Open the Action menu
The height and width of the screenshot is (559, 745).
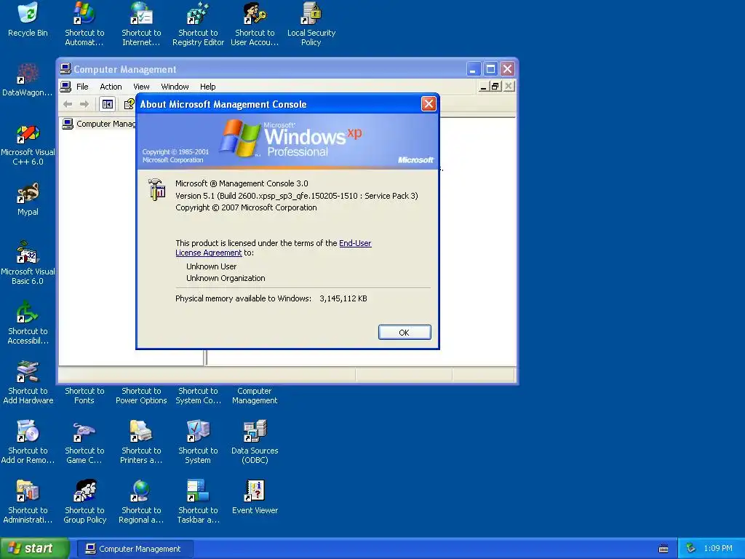[x=111, y=87]
